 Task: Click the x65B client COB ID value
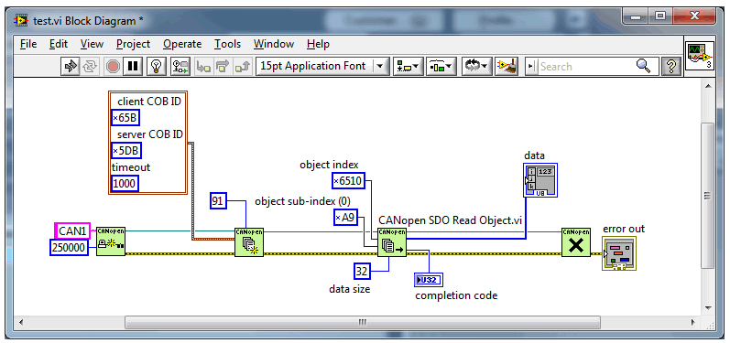click(x=125, y=118)
